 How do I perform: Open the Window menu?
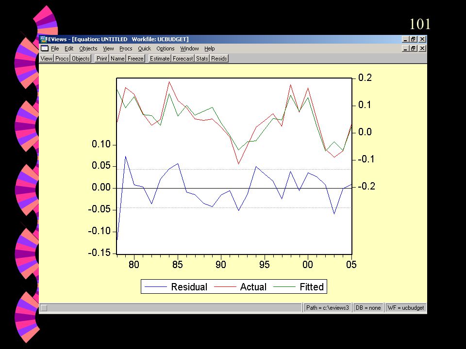[189, 48]
